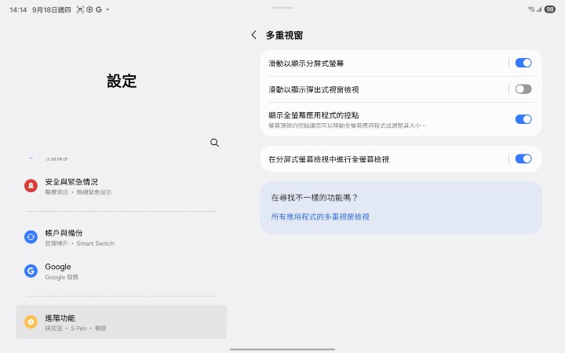This screenshot has height=353, width=565.
Task: Turn off 顯示全螢幕應用程式的控點 switch
Action: point(523,119)
